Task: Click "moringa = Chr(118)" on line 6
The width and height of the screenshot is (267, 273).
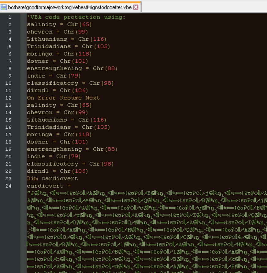Action: point(59,53)
